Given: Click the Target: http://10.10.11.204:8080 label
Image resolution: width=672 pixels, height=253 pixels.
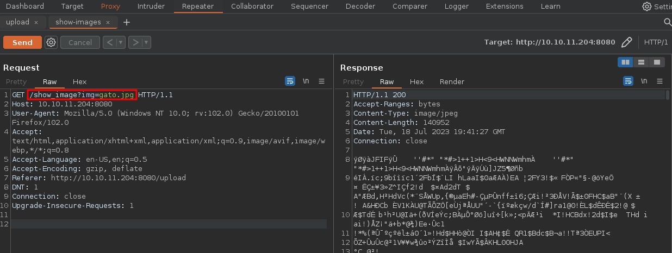Looking at the screenshot, I should tap(550, 42).
